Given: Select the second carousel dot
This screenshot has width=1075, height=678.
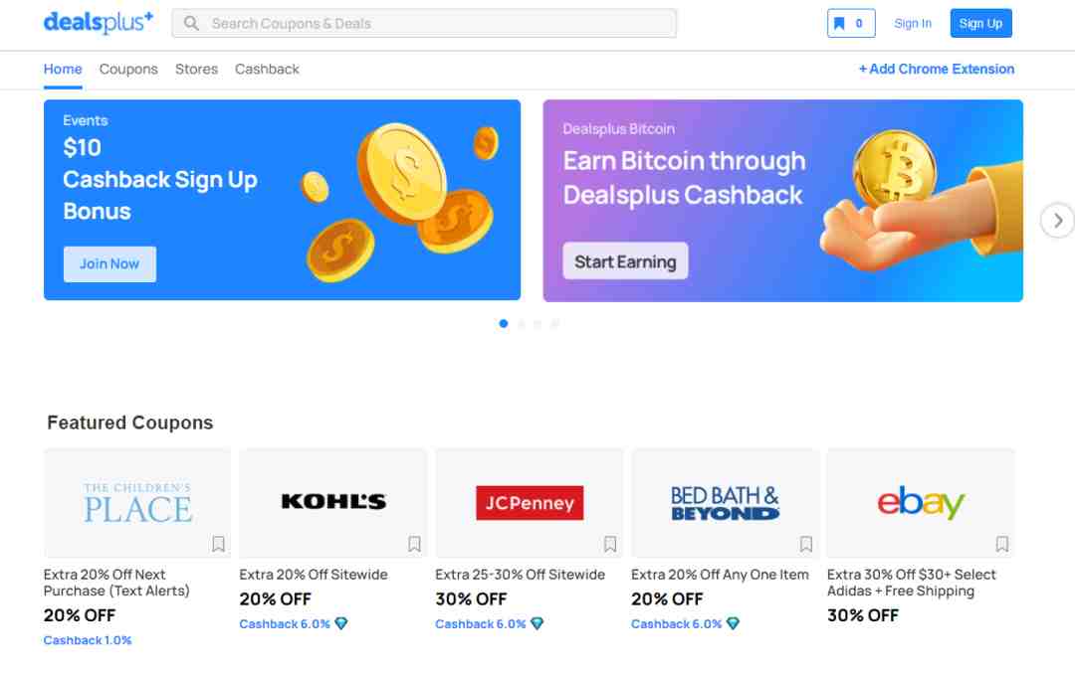Looking at the screenshot, I should click(x=521, y=323).
